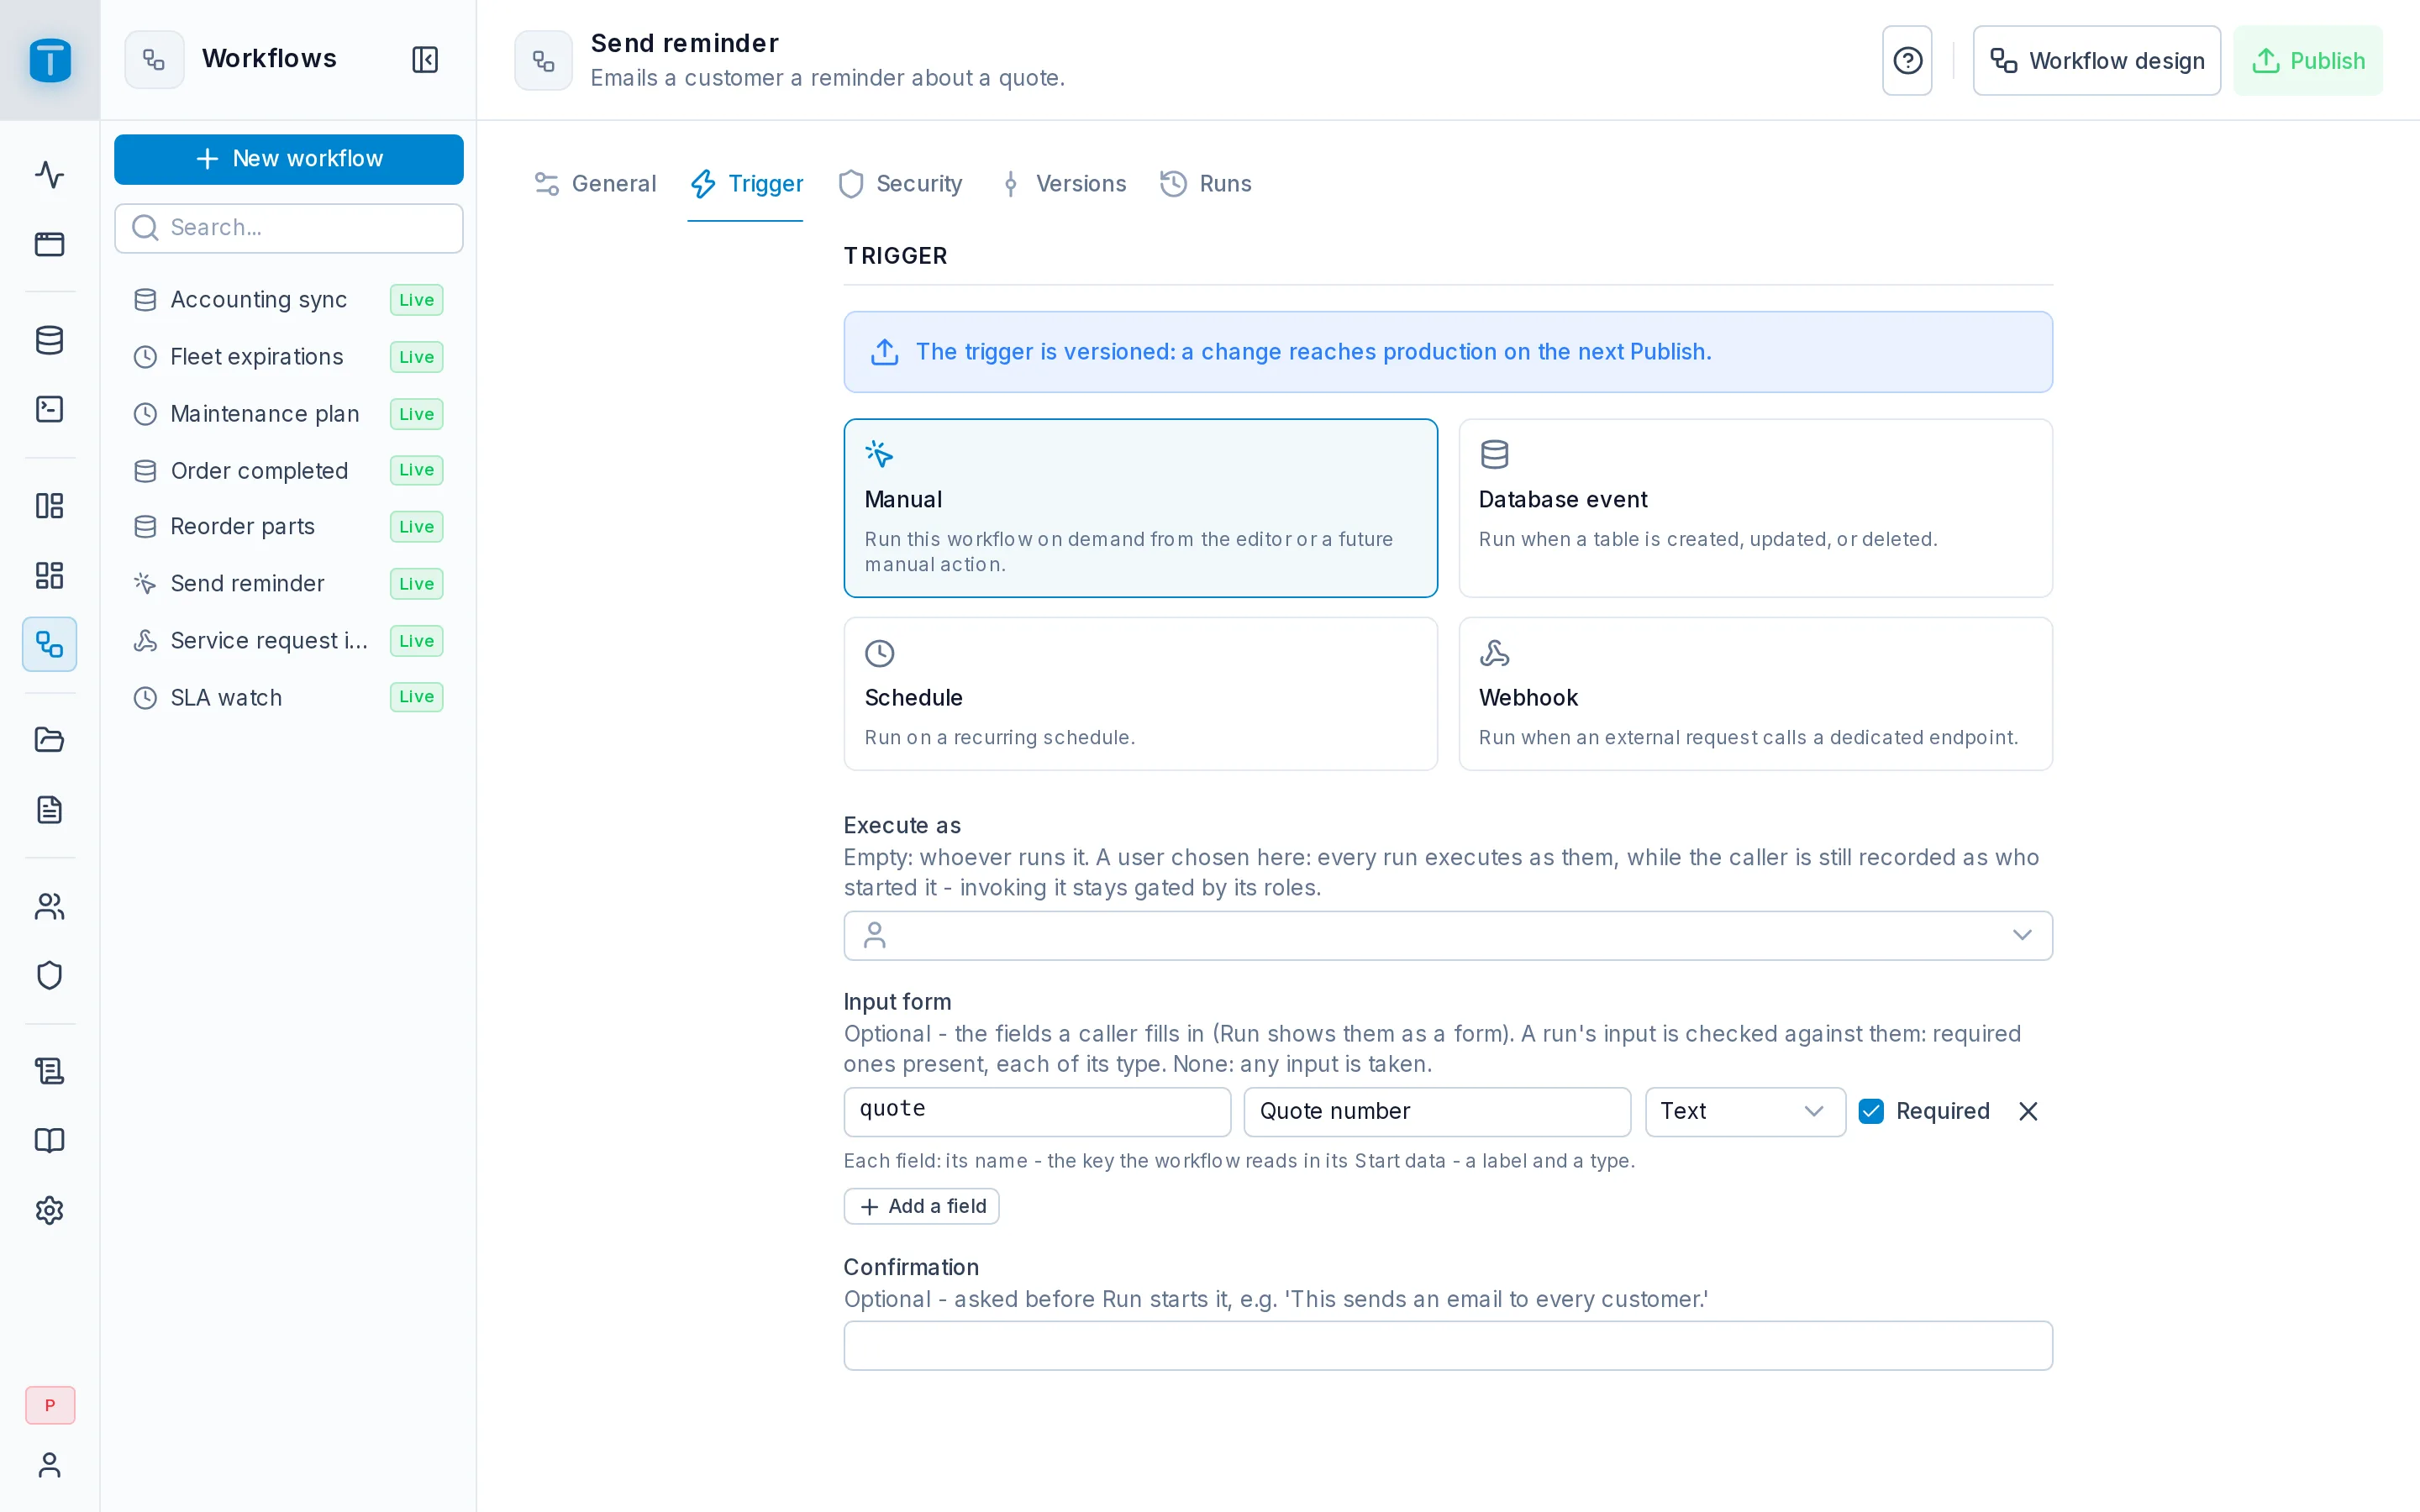Click the Workflows header icon

(x=154, y=60)
